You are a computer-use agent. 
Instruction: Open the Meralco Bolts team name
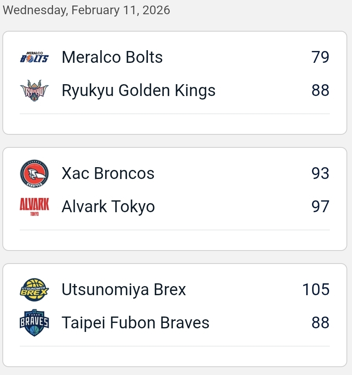pyautogui.click(x=112, y=58)
